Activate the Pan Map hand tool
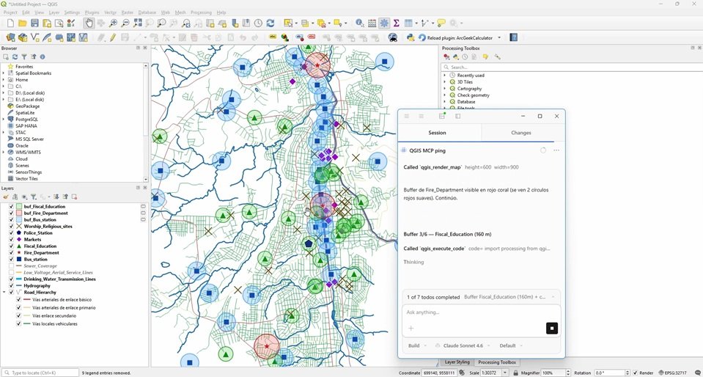The image size is (703, 377). pos(89,23)
